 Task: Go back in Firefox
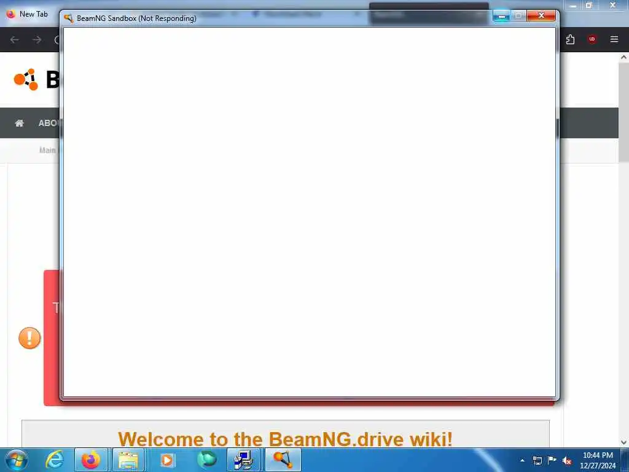pos(15,40)
